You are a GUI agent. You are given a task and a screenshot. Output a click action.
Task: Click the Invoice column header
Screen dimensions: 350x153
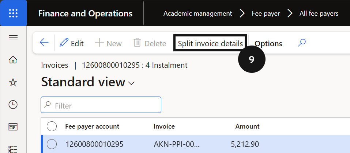pyautogui.click(x=164, y=126)
